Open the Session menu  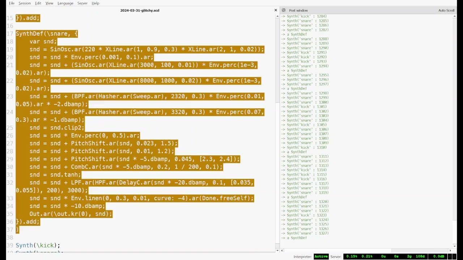coord(25,3)
